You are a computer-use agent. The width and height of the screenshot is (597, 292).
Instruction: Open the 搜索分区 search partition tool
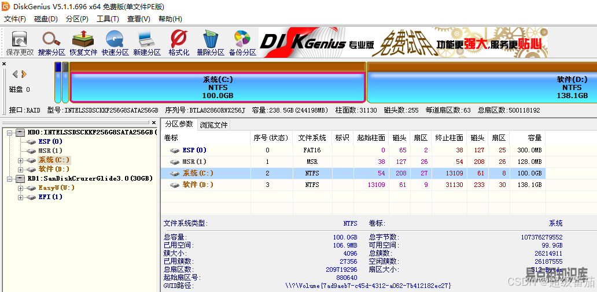51,43
